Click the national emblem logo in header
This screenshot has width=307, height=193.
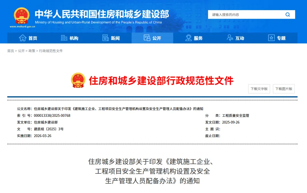(22, 16)
